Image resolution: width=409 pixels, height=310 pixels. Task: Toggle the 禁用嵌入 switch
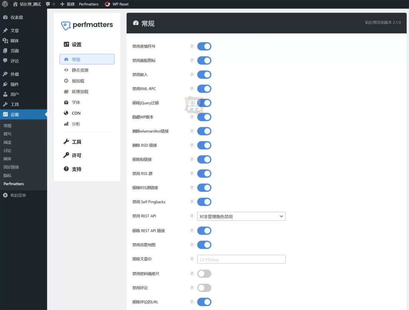click(x=204, y=74)
